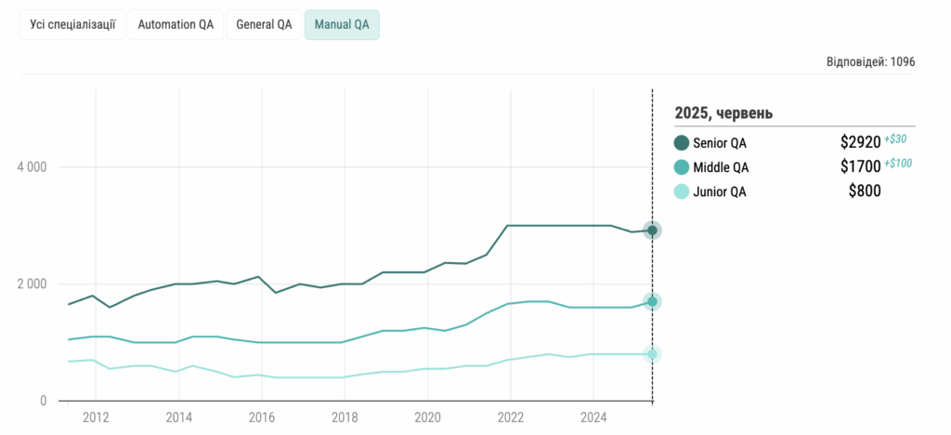951x435 pixels.
Task: Click the 2025, червень tooltip heading
Action: [723, 113]
